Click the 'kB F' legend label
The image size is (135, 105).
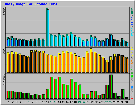click(132, 96)
